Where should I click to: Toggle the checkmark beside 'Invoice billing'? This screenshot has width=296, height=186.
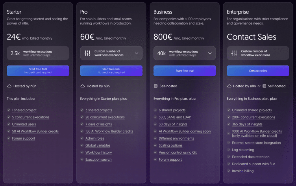coord(229,171)
